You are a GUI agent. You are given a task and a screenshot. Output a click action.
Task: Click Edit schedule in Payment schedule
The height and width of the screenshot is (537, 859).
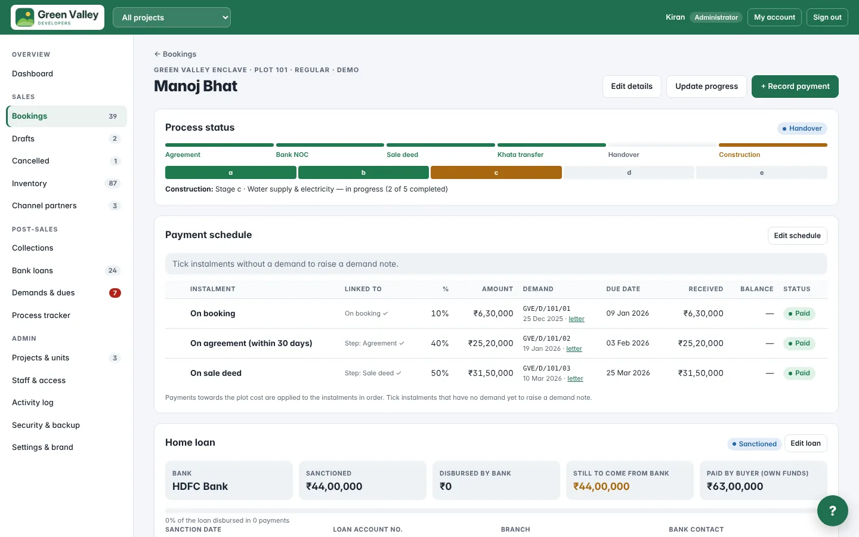[797, 236]
